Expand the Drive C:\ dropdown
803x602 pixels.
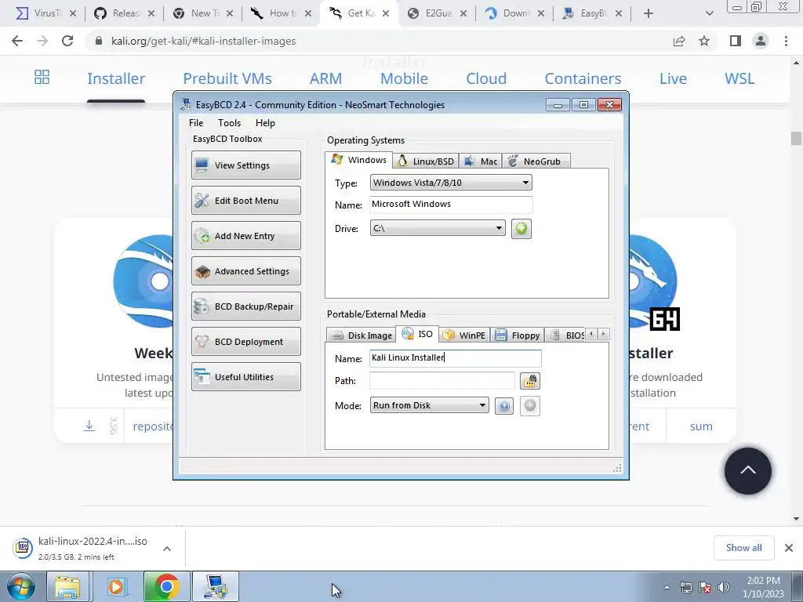[438, 228]
